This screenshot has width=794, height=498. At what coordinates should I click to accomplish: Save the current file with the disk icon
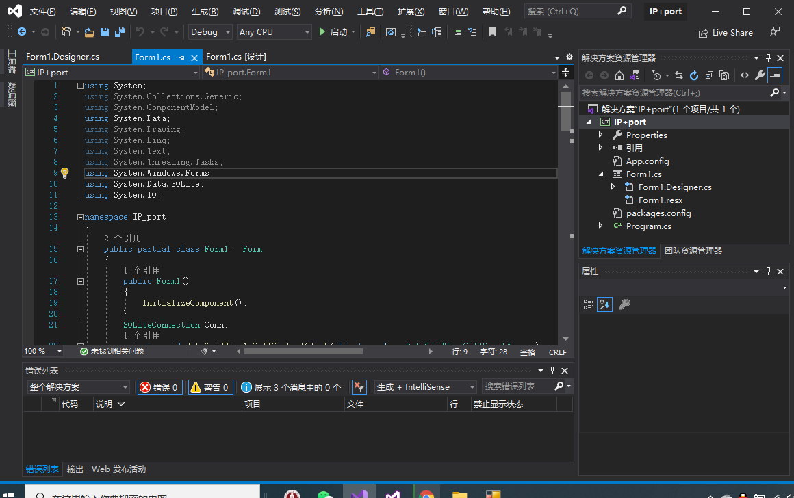pos(105,32)
